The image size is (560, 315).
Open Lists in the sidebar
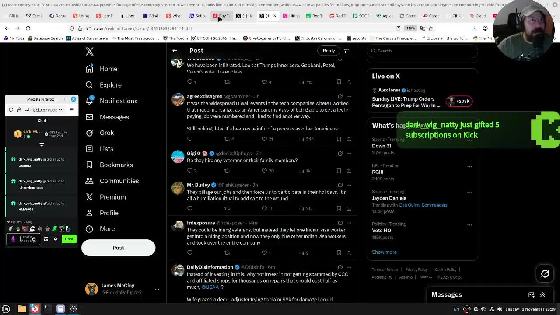[99, 149]
